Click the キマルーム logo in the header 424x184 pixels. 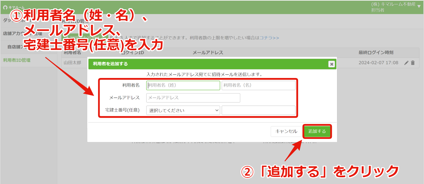click(14, 7)
